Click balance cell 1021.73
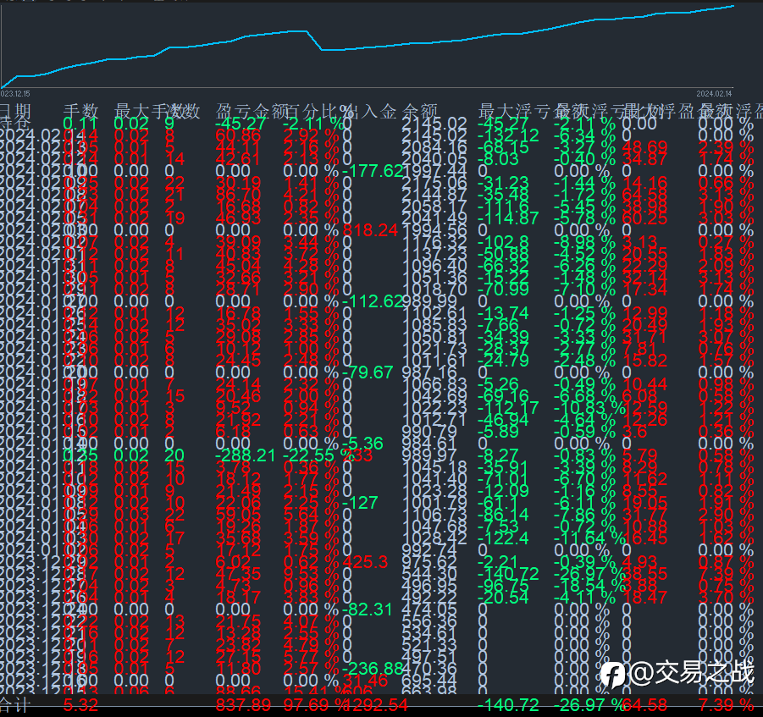 (x=434, y=349)
